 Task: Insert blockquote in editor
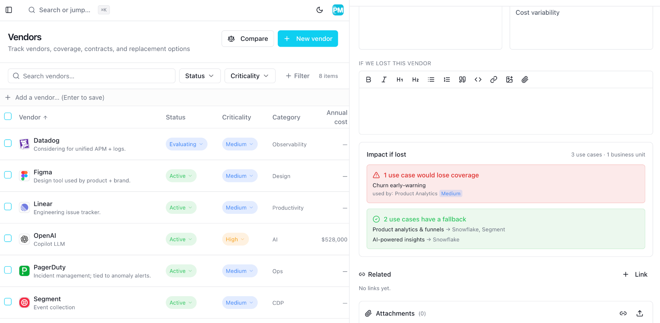tap(462, 80)
